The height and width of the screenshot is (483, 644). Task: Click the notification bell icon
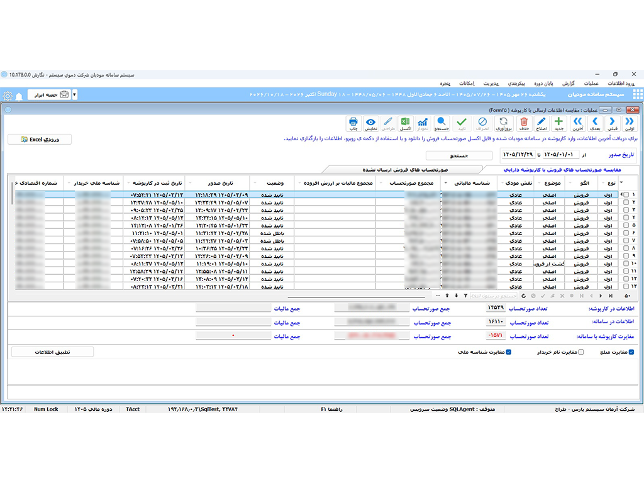point(19,96)
